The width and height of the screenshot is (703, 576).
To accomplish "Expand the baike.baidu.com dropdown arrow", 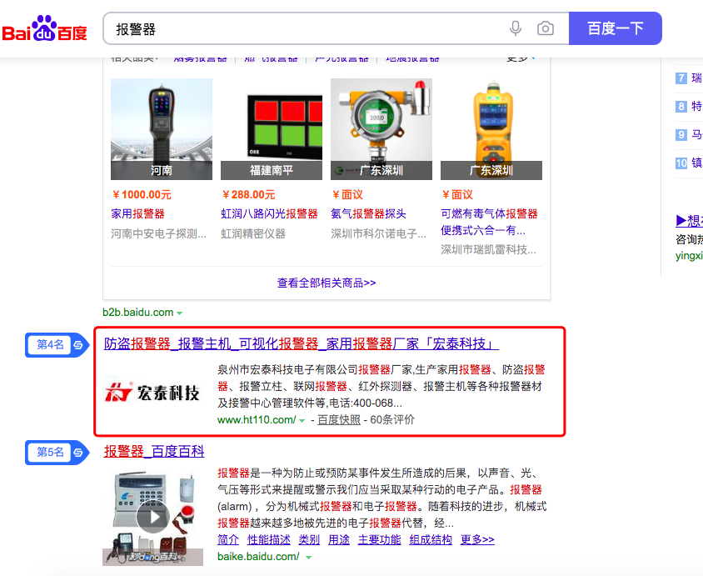I will click(308, 558).
